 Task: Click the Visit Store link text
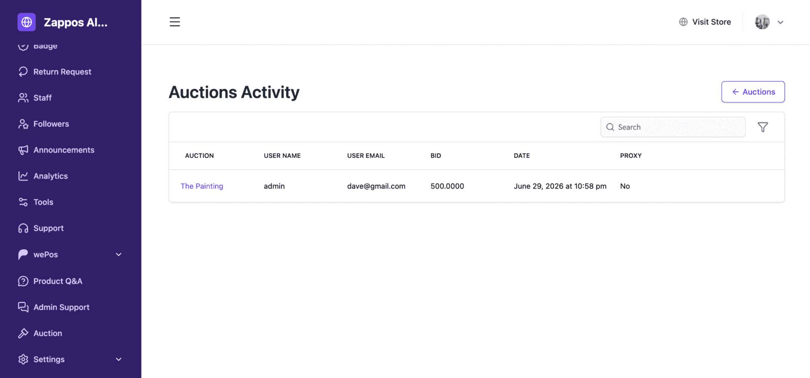point(711,22)
